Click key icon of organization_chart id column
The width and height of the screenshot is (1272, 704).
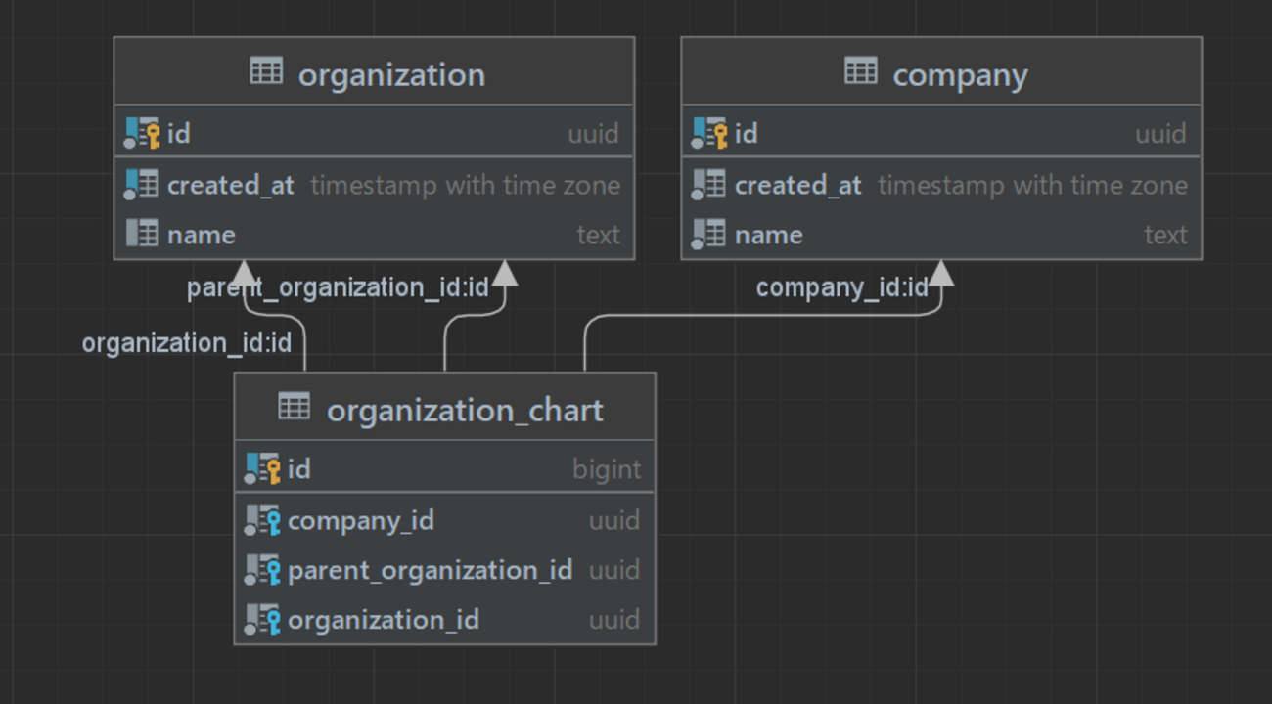(262, 469)
